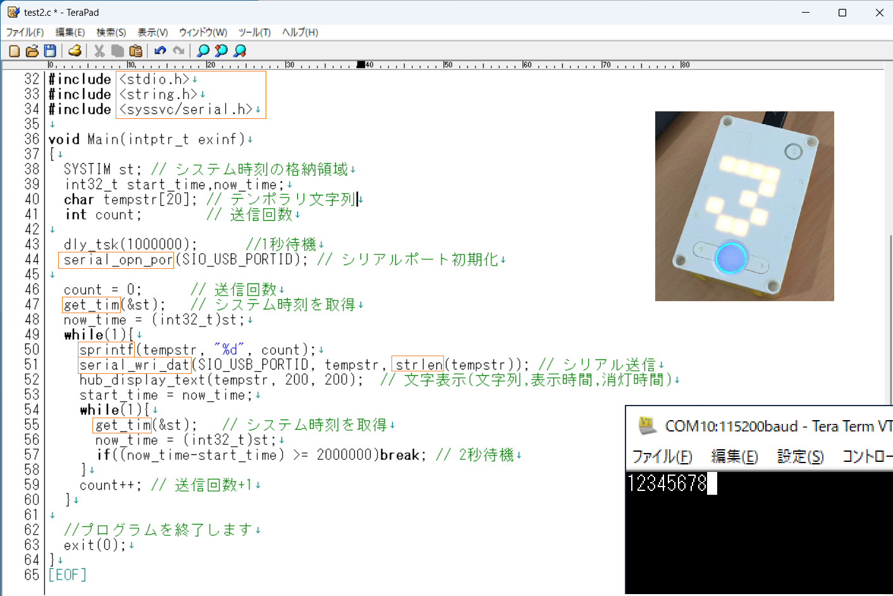Search downward with the find-next magnifier icon
Screen dimensions: 893x596
click(240, 51)
